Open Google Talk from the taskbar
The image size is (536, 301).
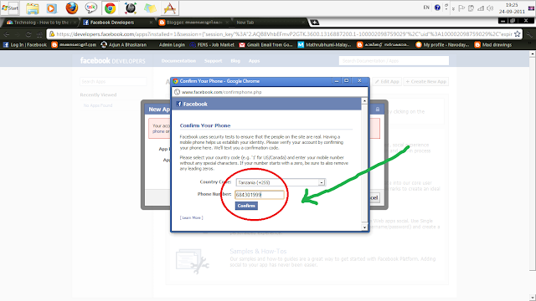(90, 8)
